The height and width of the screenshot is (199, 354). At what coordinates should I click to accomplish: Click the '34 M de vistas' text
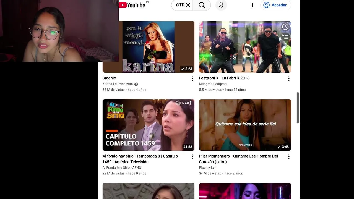(210, 174)
